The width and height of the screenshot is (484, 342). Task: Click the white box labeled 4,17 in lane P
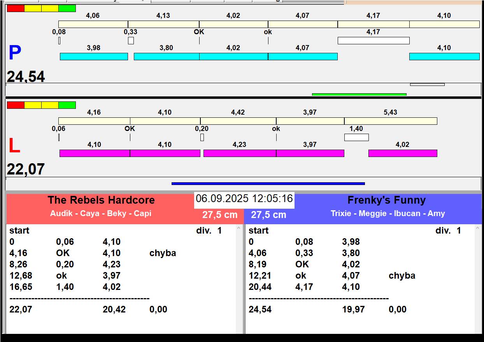(x=374, y=40)
